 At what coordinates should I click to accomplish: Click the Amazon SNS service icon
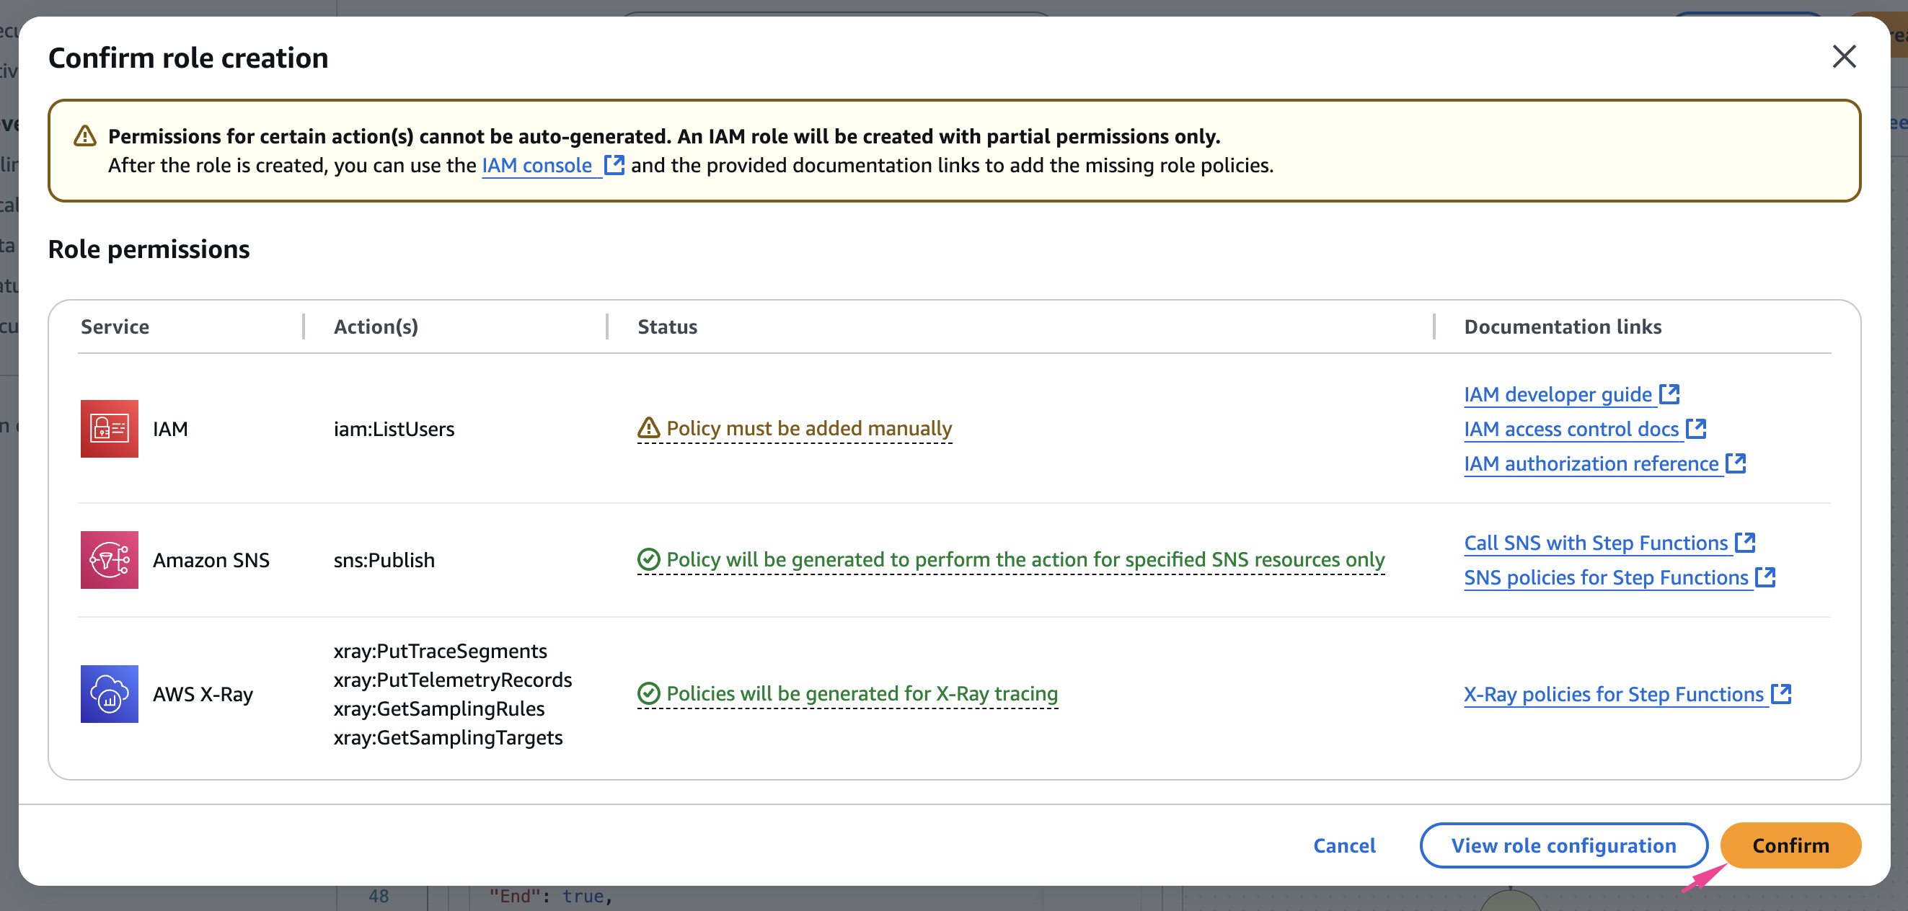pos(109,559)
